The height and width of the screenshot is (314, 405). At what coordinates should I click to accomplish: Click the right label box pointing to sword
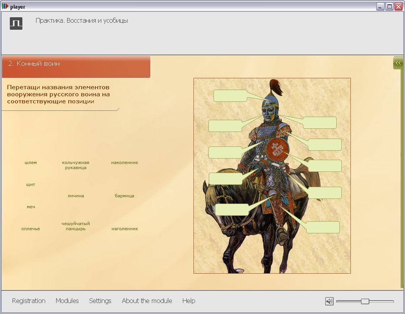click(x=325, y=193)
